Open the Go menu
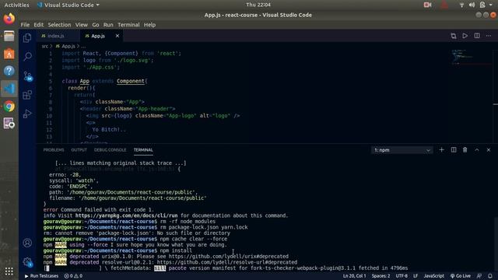Screen dimensions: 498x280 click(95, 25)
